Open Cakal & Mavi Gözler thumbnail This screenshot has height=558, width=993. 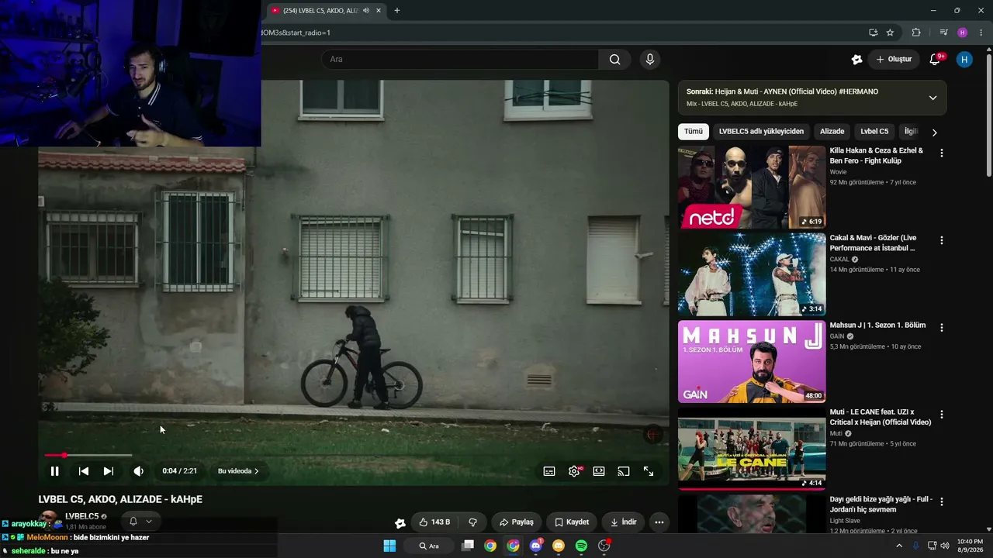click(752, 274)
